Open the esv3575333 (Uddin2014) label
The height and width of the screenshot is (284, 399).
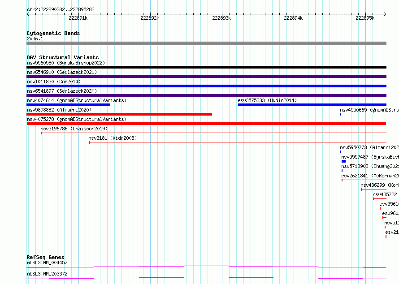click(x=267, y=100)
